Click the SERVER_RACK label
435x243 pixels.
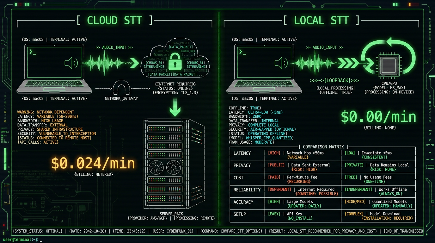[x=172, y=214]
